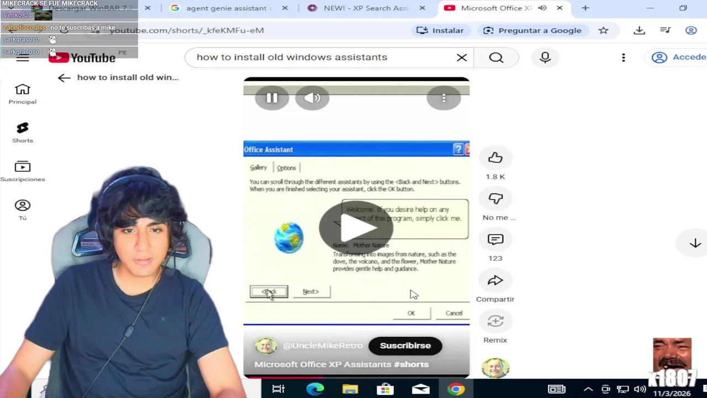
Task: Close the NEW! - XP Search tab
Action: pos(422,8)
